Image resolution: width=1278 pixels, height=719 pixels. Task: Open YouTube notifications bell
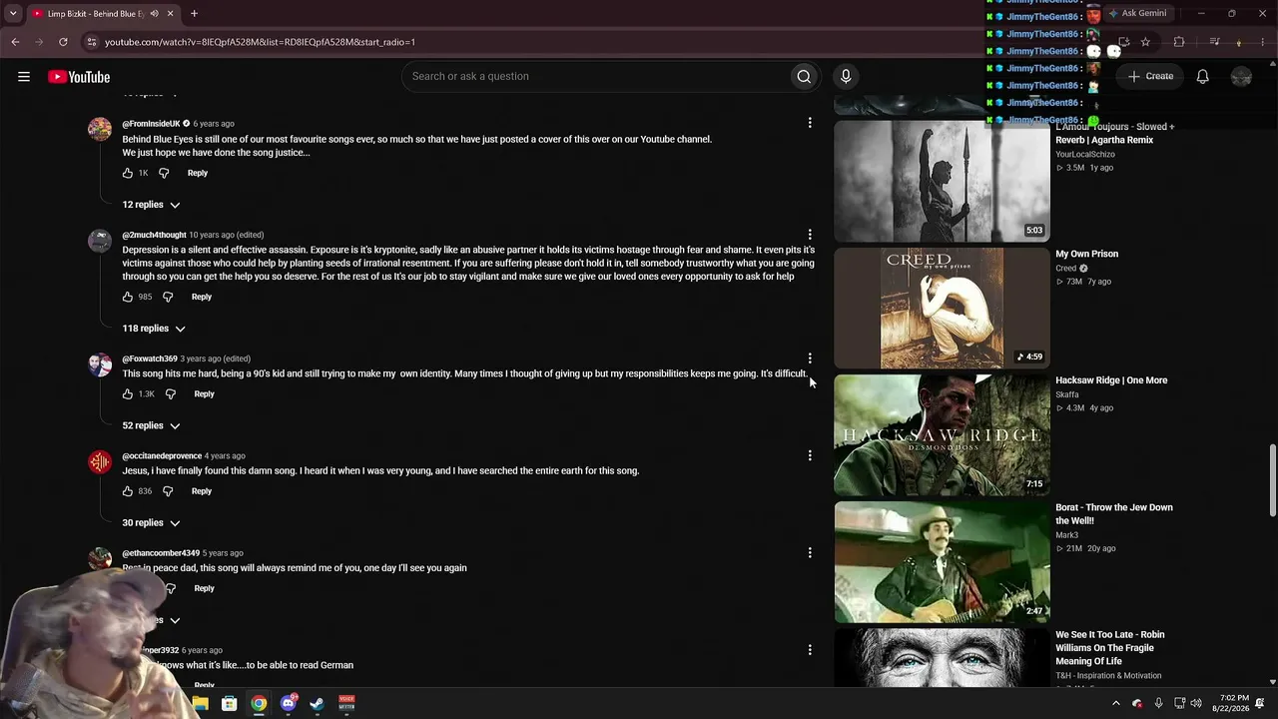[x=1203, y=77]
